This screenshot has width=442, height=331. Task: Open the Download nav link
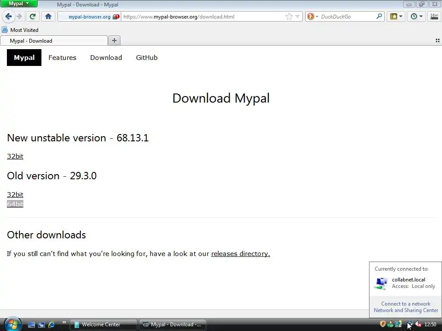tap(106, 57)
